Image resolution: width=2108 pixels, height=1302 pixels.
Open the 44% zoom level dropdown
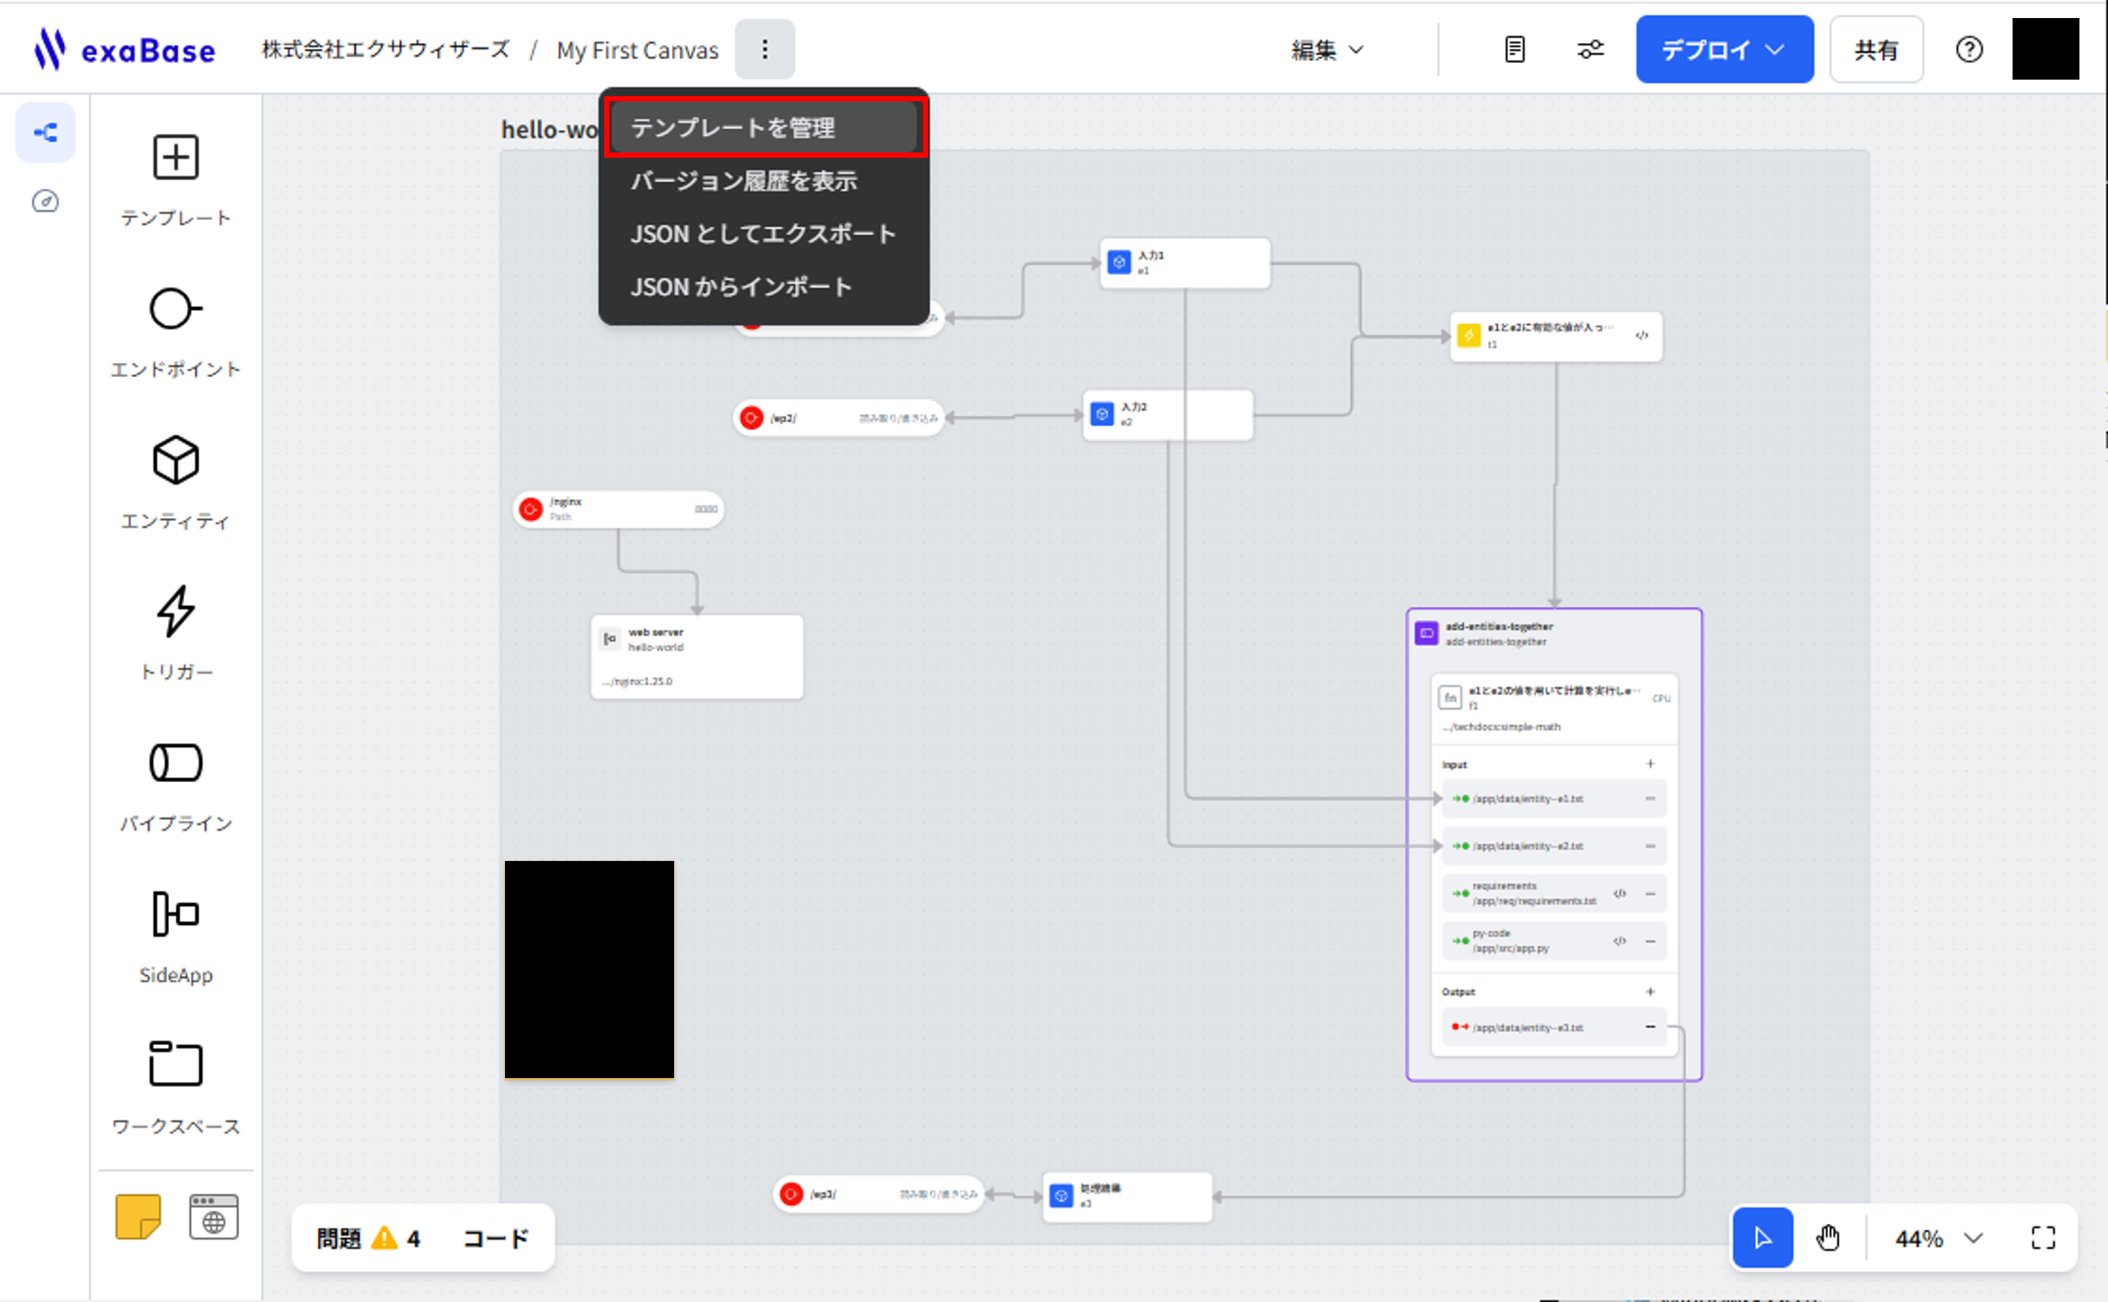pos(1937,1238)
